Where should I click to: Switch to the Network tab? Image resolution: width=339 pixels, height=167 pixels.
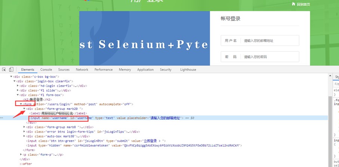coord(82,69)
